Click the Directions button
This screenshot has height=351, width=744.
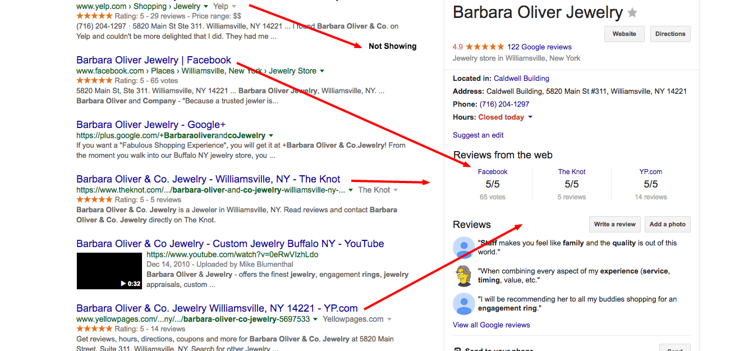click(x=670, y=34)
